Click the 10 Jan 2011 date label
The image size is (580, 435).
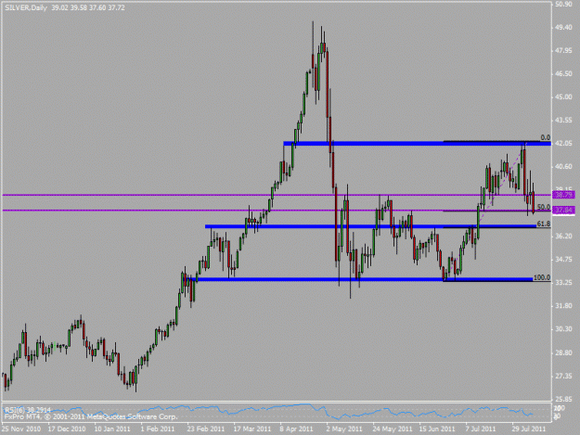point(112,429)
